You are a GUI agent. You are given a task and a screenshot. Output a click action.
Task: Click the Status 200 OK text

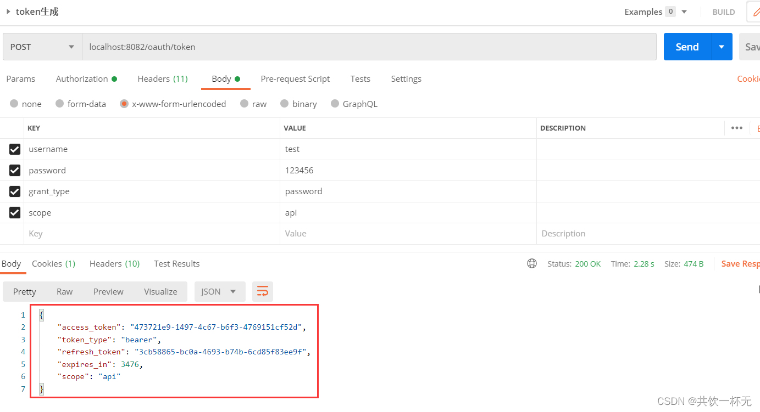pos(588,264)
